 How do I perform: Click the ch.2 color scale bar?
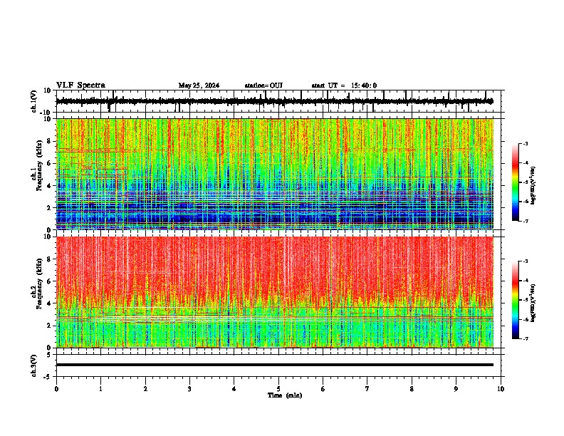516,300
